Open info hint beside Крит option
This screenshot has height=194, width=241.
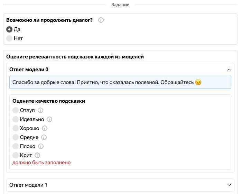(37, 155)
